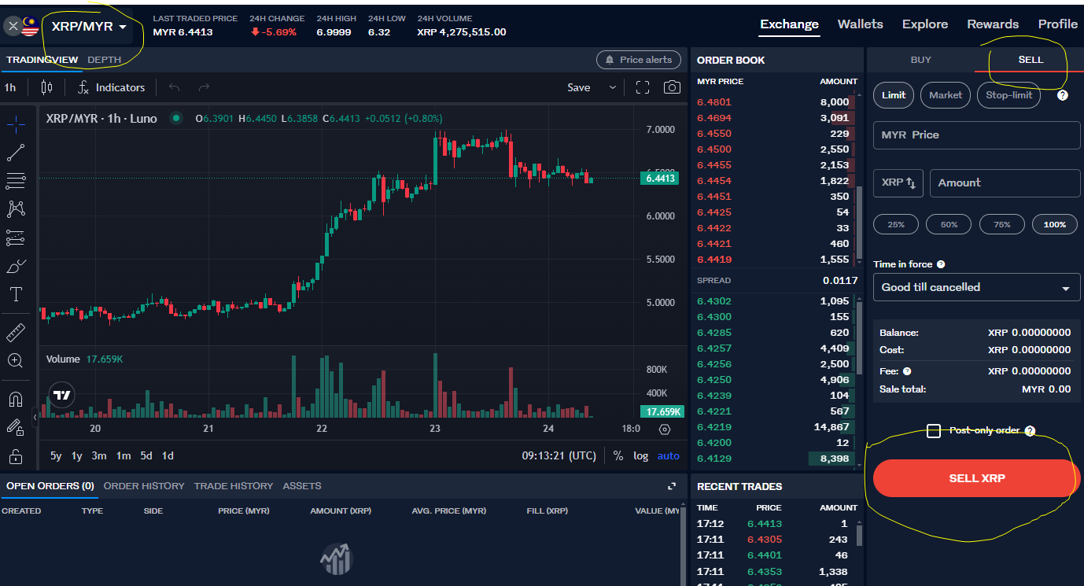Open the XRP/MYR pair dropdown
This screenshot has height=586, width=1084.
88,27
